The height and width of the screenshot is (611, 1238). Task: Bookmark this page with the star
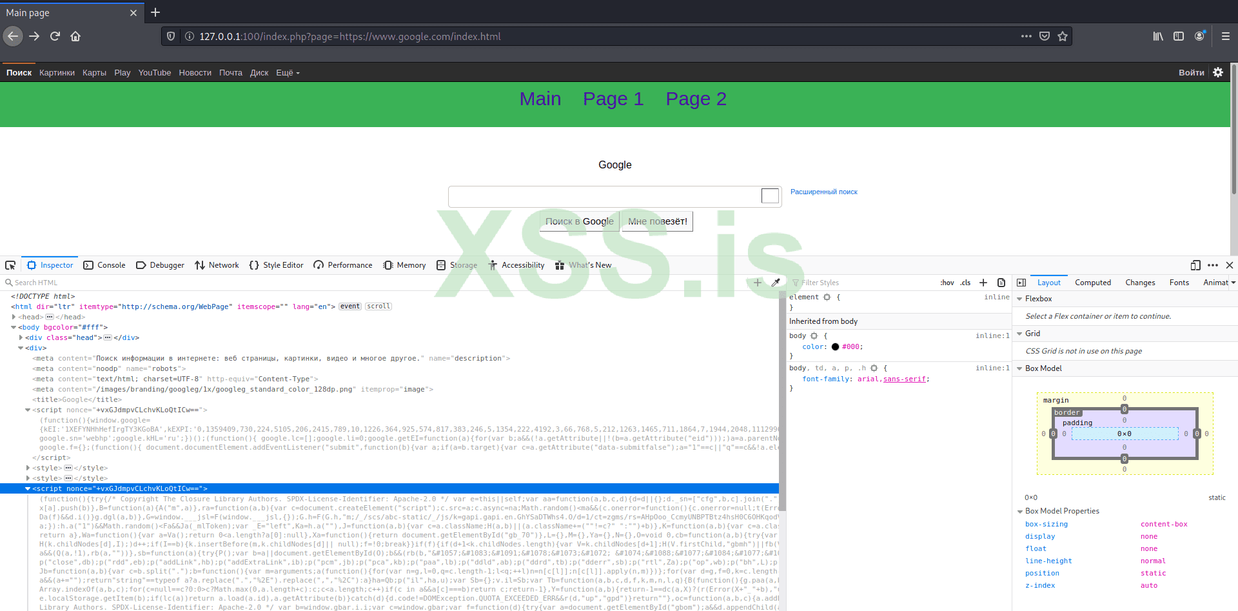click(x=1063, y=36)
